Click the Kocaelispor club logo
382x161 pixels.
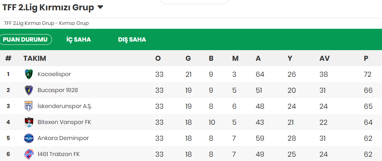29,74
